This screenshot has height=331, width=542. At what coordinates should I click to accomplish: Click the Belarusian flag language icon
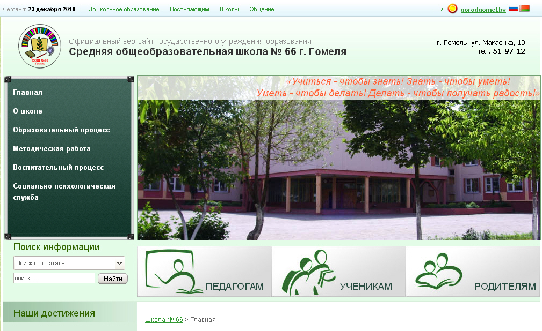524,9
